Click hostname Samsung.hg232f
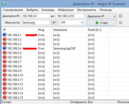This screenshot has width=129, height=104. [x=64, y=48]
